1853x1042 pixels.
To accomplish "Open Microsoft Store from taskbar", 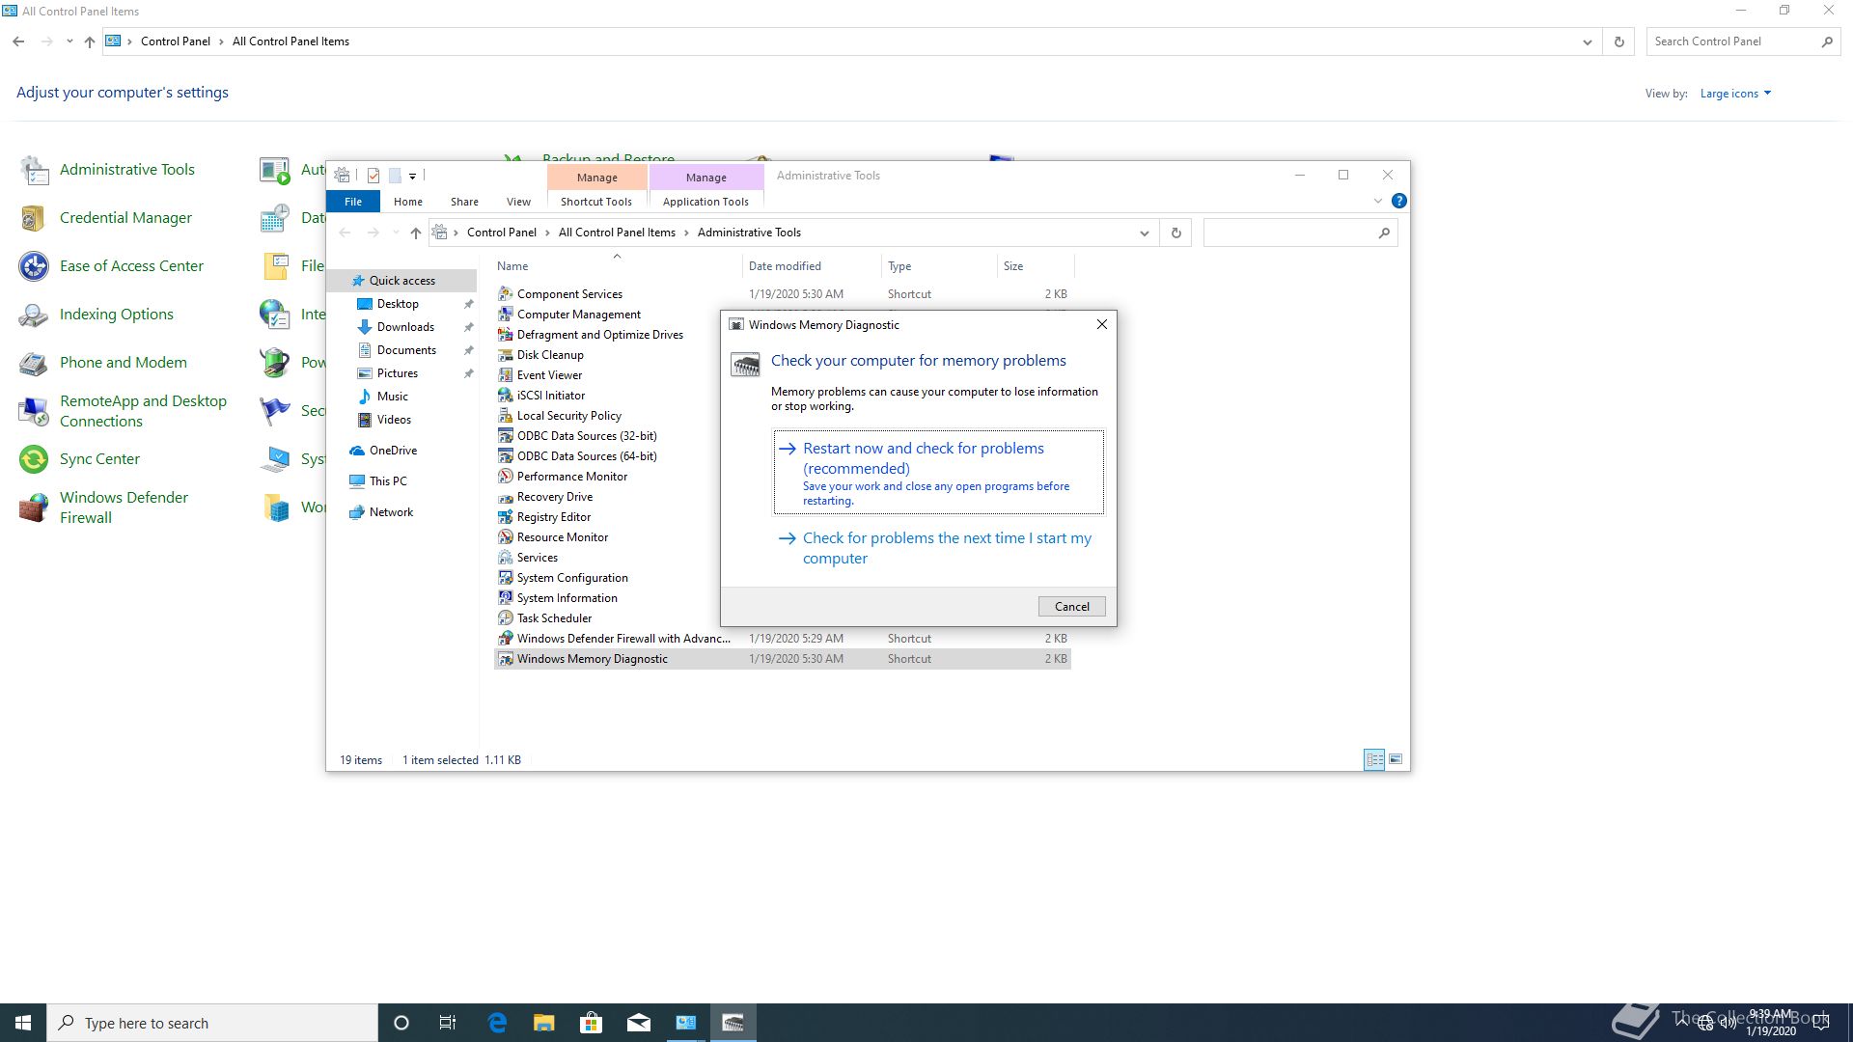I will pyautogui.click(x=592, y=1023).
